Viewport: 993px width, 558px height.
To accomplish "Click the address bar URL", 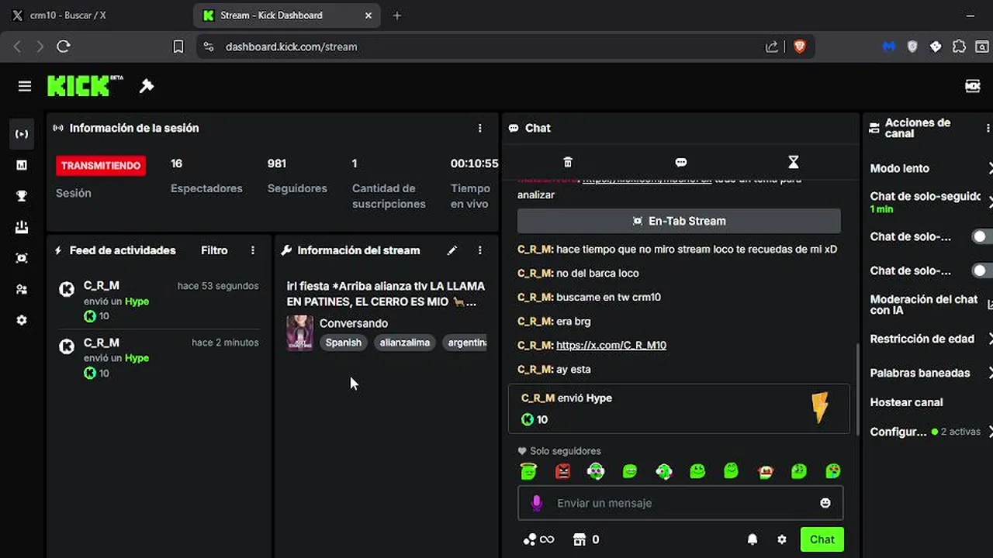I will [x=292, y=46].
